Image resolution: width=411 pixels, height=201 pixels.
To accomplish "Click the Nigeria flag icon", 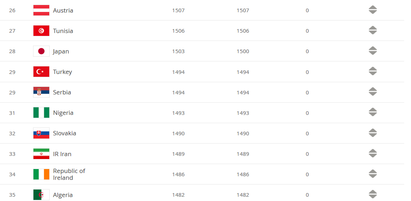I will pos(41,113).
